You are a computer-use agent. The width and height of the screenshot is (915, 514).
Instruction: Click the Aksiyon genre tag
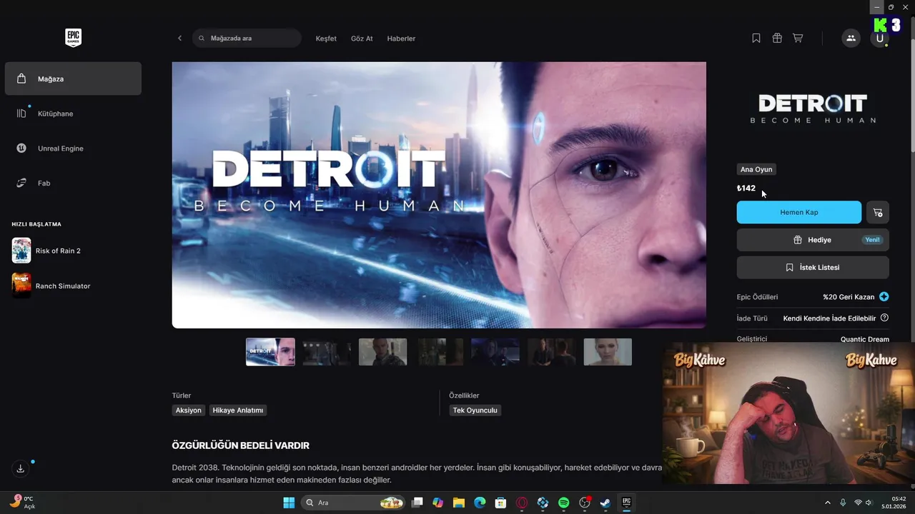(189, 410)
